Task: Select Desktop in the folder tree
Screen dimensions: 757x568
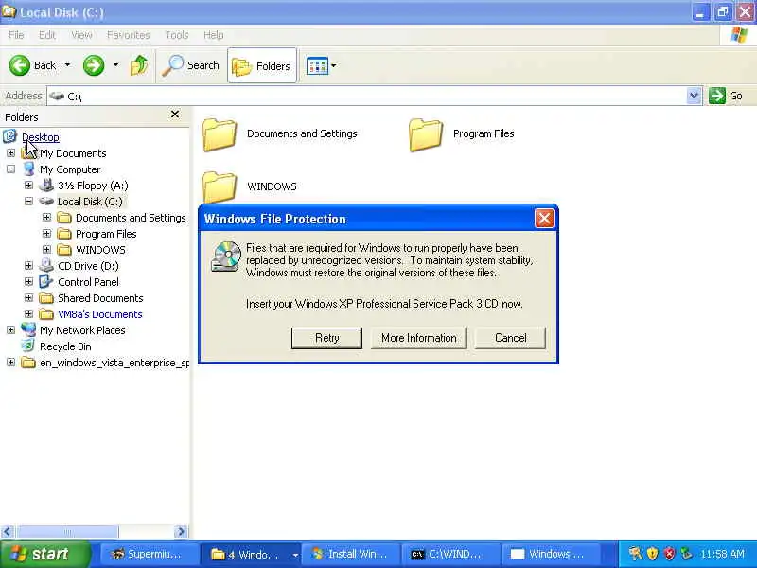Action: [x=41, y=137]
